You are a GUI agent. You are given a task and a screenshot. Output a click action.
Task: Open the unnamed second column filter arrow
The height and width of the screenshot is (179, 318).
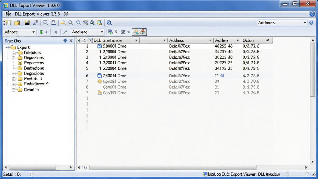pyautogui.click(x=164, y=40)
